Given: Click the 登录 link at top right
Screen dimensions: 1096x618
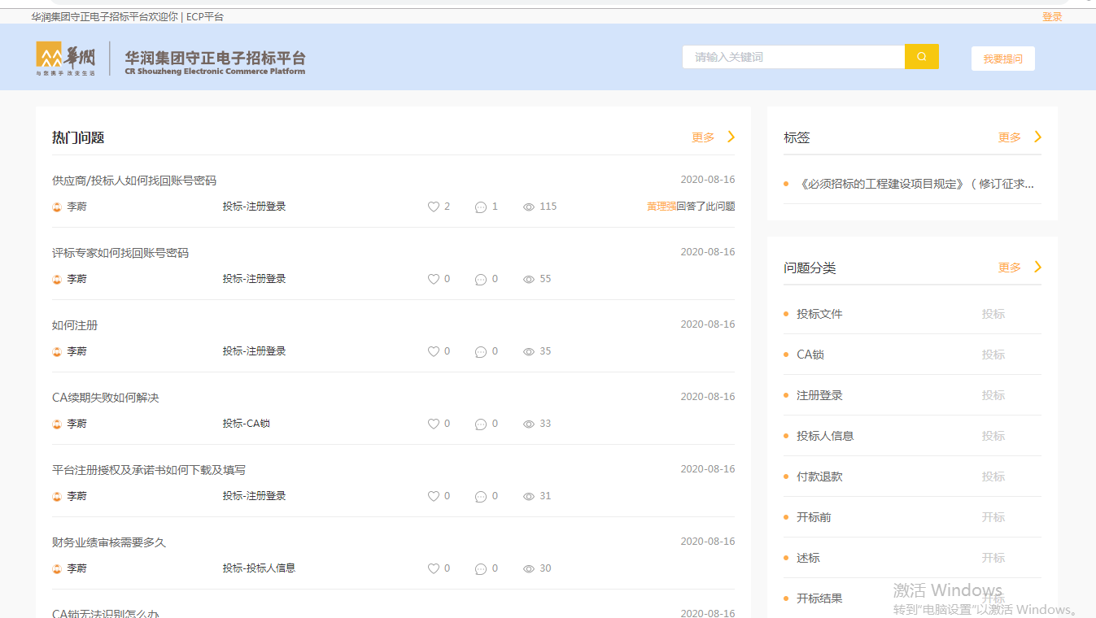Looking at the screenshot, I should (x=1052, y=16).
